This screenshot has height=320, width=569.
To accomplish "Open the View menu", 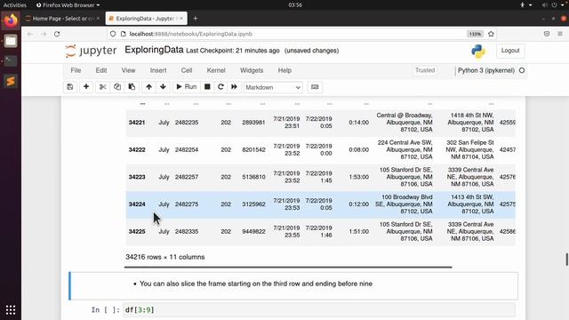I will pos(128,70).
